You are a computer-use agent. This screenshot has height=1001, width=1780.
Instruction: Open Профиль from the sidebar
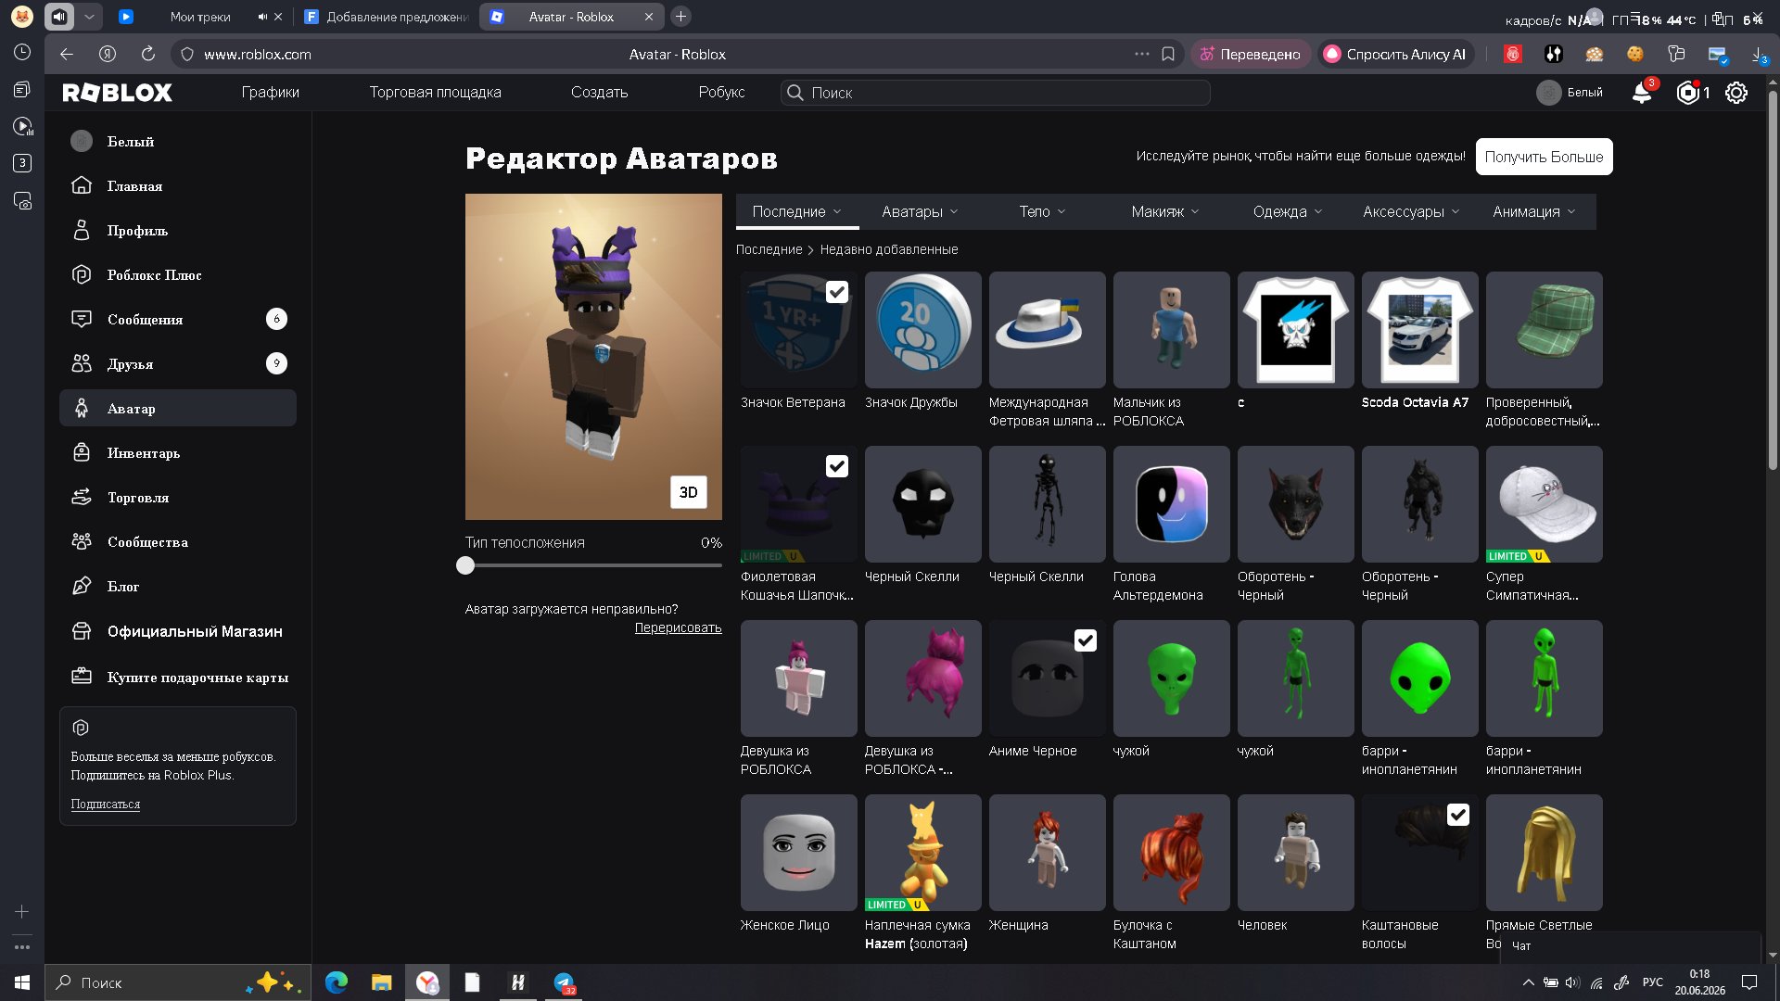[x=178, y=231]
